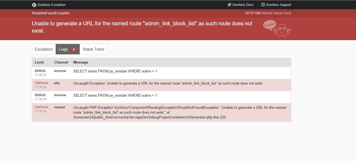Viewport: 356px width, 161px height.
Task: Click the RouteNotFoundException class name
Action: click(51, 13)
